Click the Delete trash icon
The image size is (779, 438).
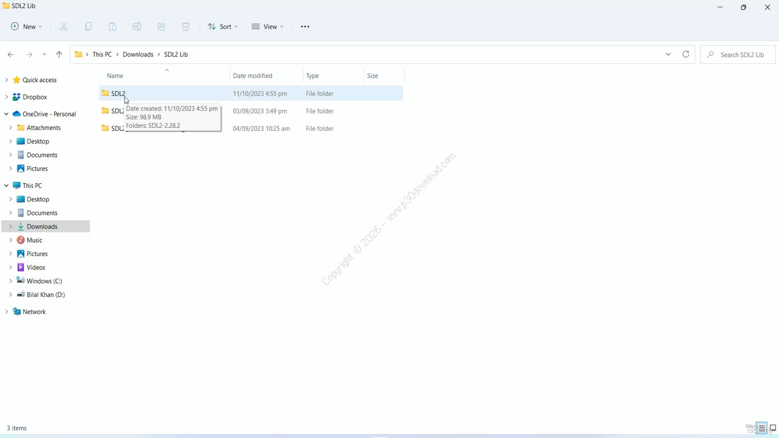tap(186, 27)
